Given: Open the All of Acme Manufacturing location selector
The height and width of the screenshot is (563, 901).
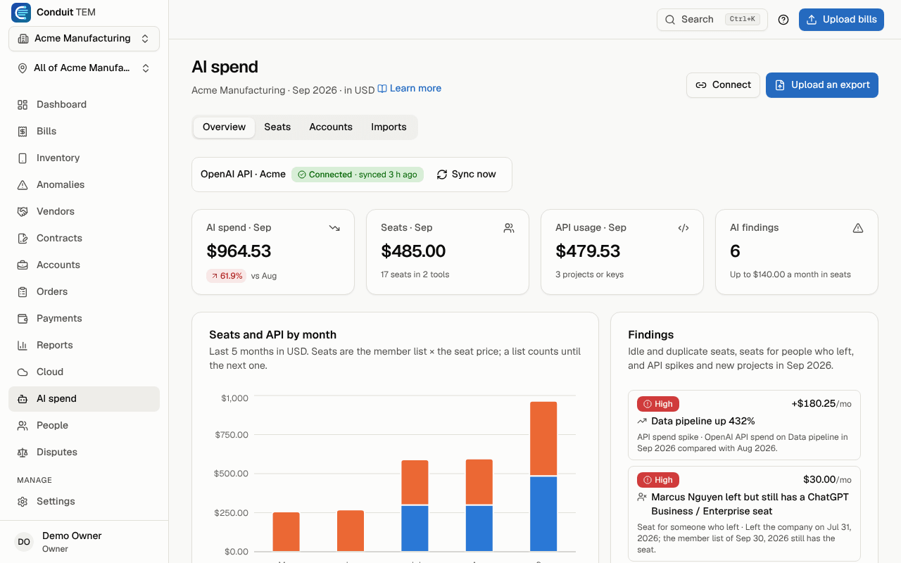Looking at the screenshot, I should [x=84, y=68].
